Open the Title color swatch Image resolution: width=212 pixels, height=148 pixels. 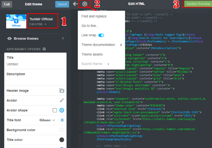(x=62, y=140)
